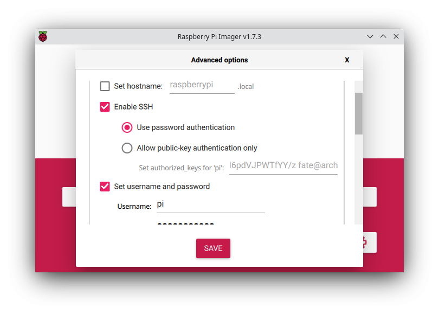Viewport: 439px width, 314px height.
Task: Click the scrollbar track below the thumb
Action: coord(359,180)
